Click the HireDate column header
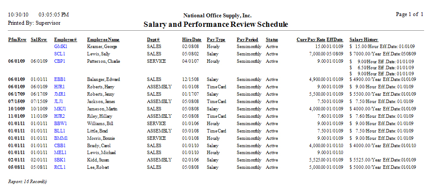 pyautogui.click(x=192, y=39)
